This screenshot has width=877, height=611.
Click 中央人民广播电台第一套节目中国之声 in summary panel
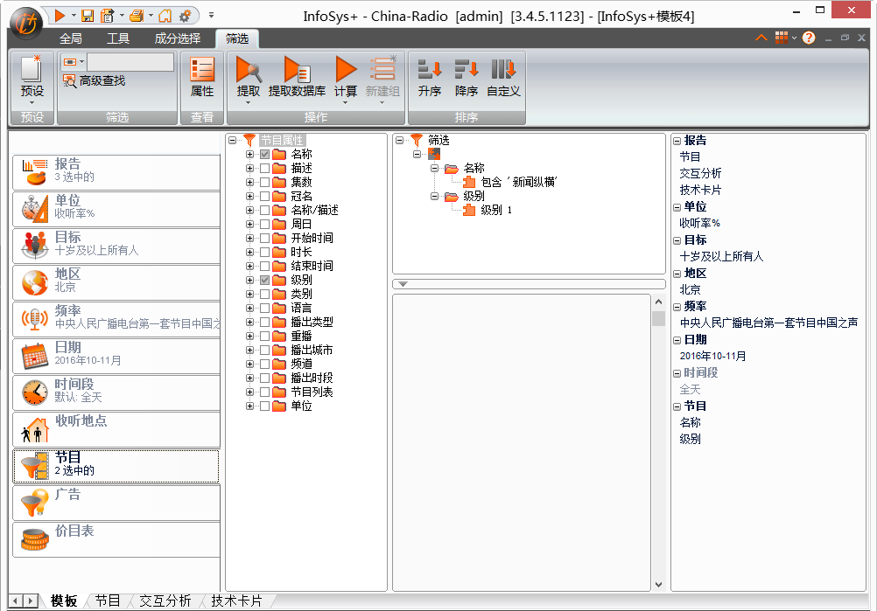pos(768,323)
